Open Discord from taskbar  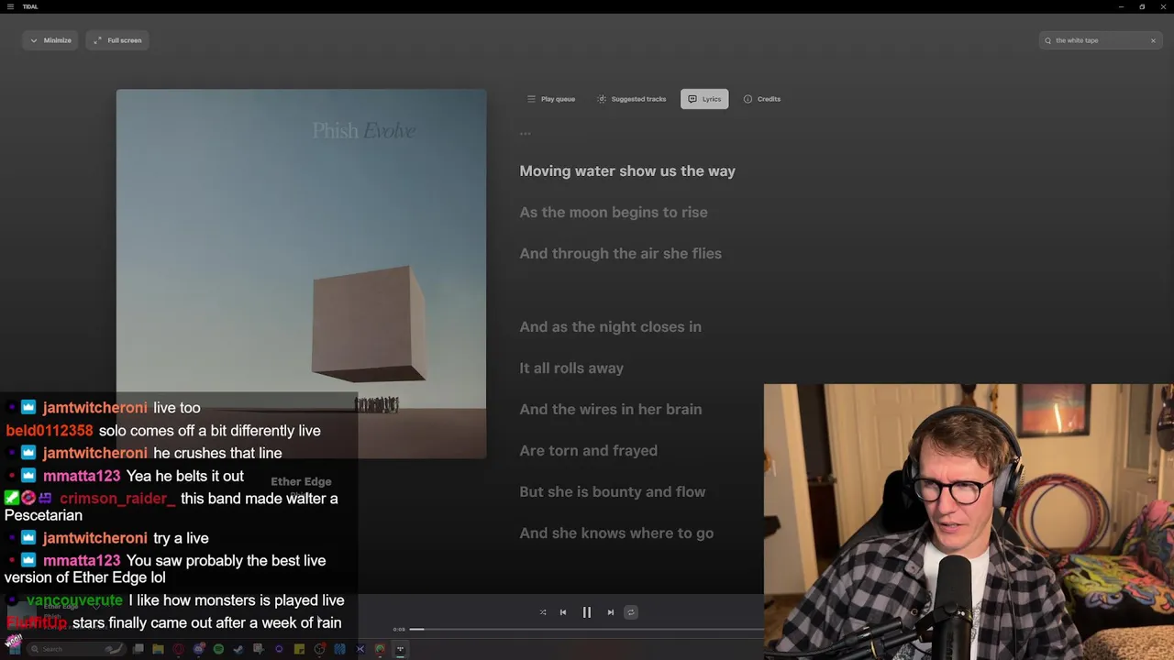[x=198, y=649]
